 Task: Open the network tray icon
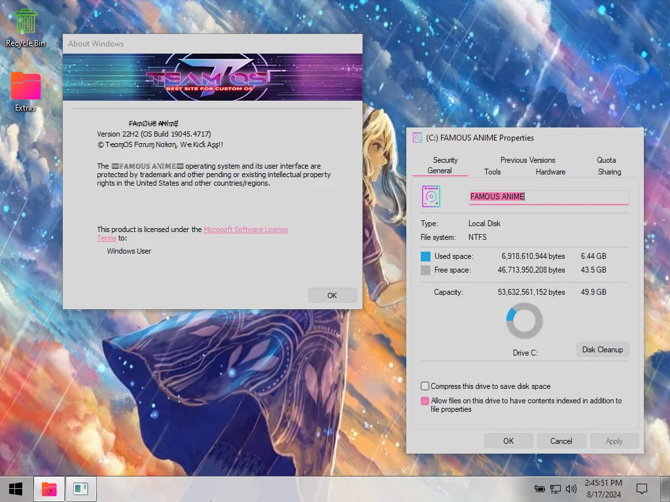coord(555,489)
